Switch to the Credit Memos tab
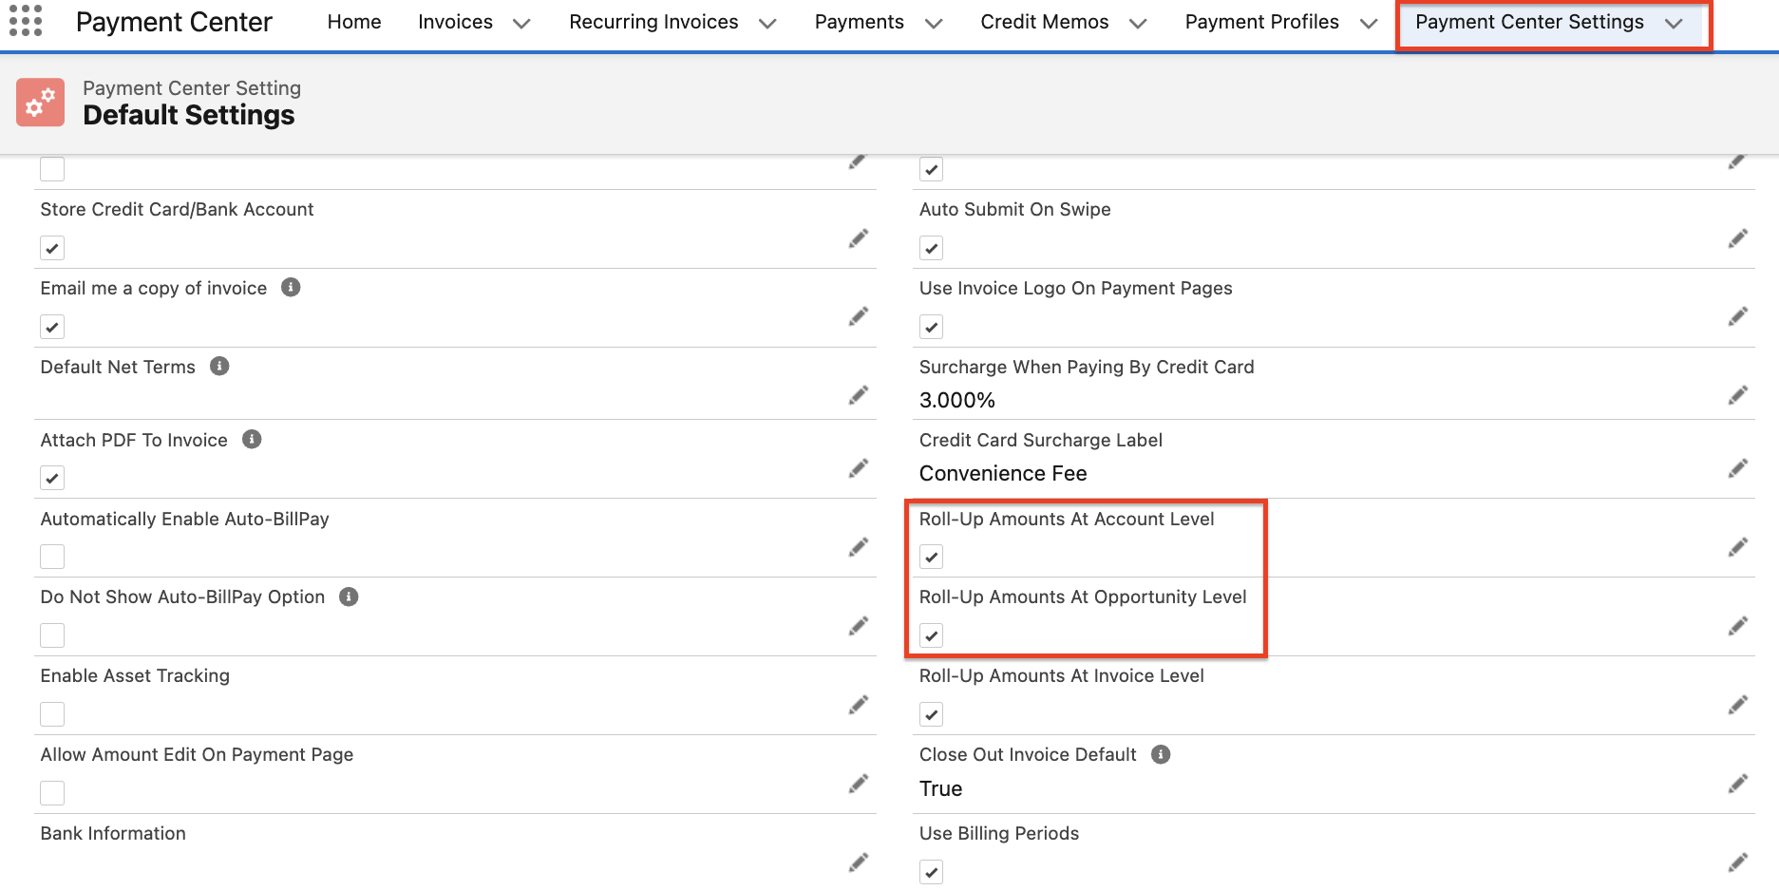The height and width of the screenshot is (890, 1779). (1044, 22)
